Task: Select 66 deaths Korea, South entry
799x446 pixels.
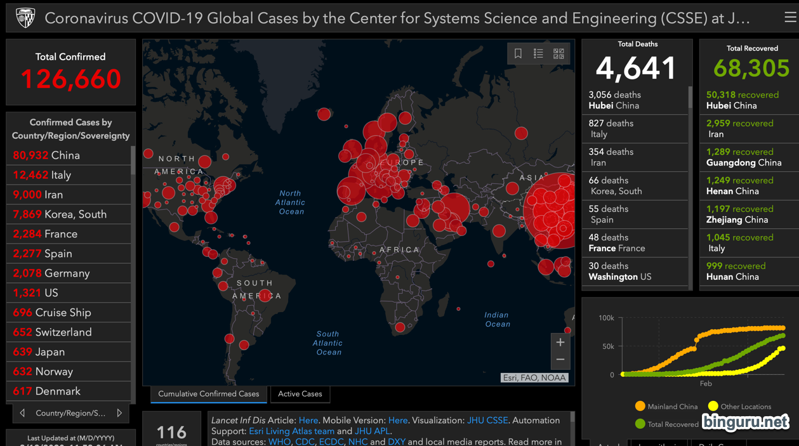Action: (635, 186)
